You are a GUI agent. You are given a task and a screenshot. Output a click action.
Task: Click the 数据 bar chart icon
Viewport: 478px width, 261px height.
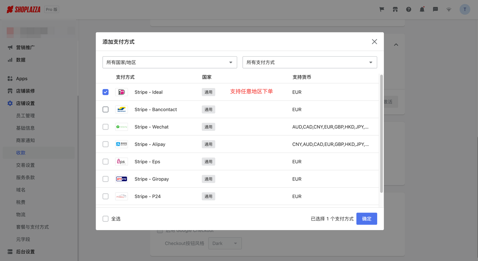[x=10, y=60]
